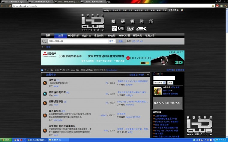
Task: Click the orange forum icon for 精研評測專區
Action: pyautogui.click(x=45, y=103)
